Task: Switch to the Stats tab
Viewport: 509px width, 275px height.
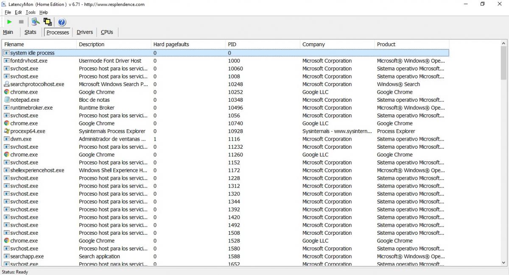Action: [31, 32]
